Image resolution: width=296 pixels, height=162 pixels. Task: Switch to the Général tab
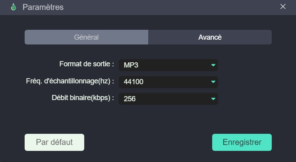coord(86,37)
